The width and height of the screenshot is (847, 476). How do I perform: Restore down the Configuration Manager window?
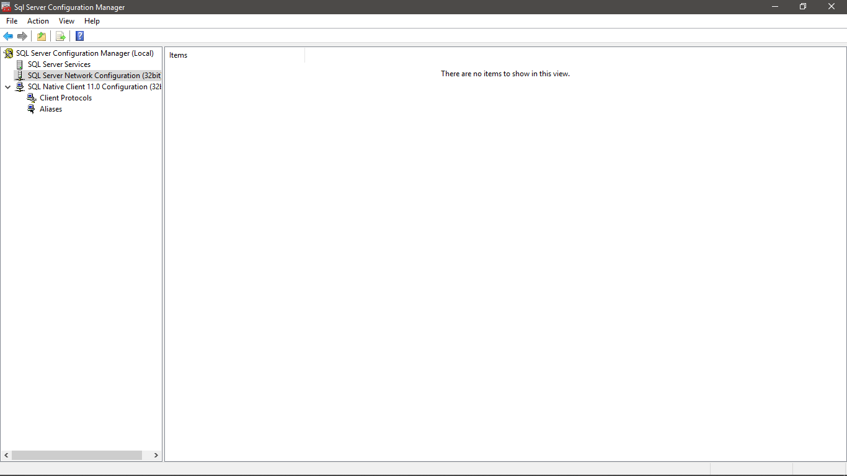coord(803,7)
